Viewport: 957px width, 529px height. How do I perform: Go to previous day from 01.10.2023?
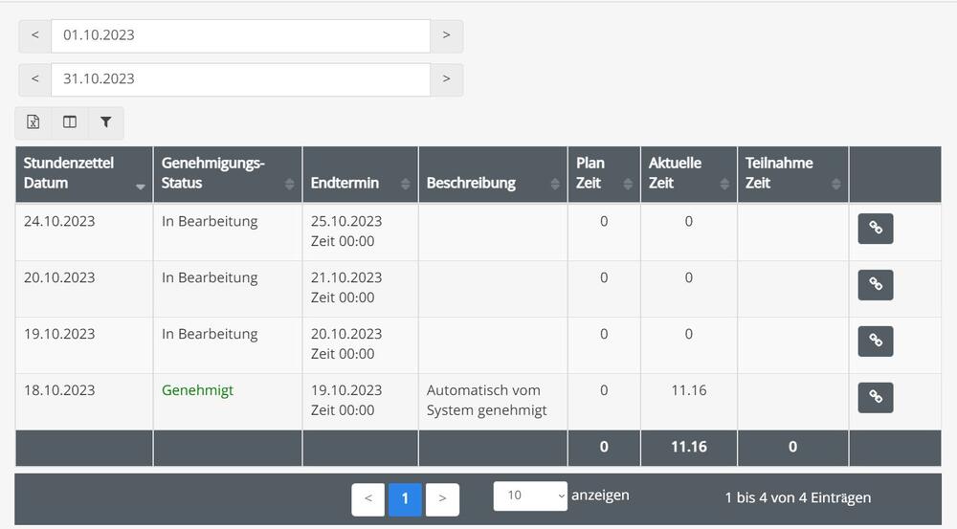tap(34, 35)
